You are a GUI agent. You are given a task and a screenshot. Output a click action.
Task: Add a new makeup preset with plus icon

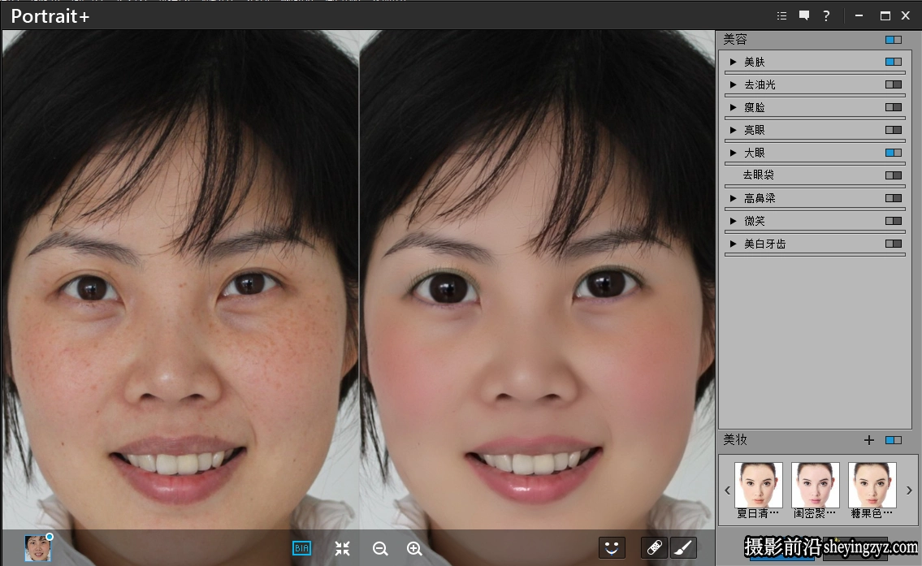(x=869, y=440)
